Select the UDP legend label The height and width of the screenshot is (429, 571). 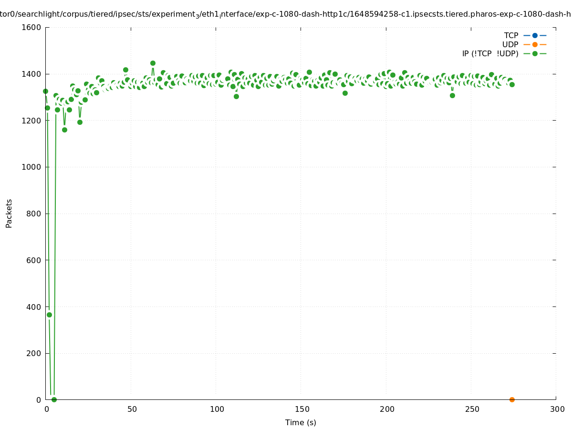coord(510,44)
